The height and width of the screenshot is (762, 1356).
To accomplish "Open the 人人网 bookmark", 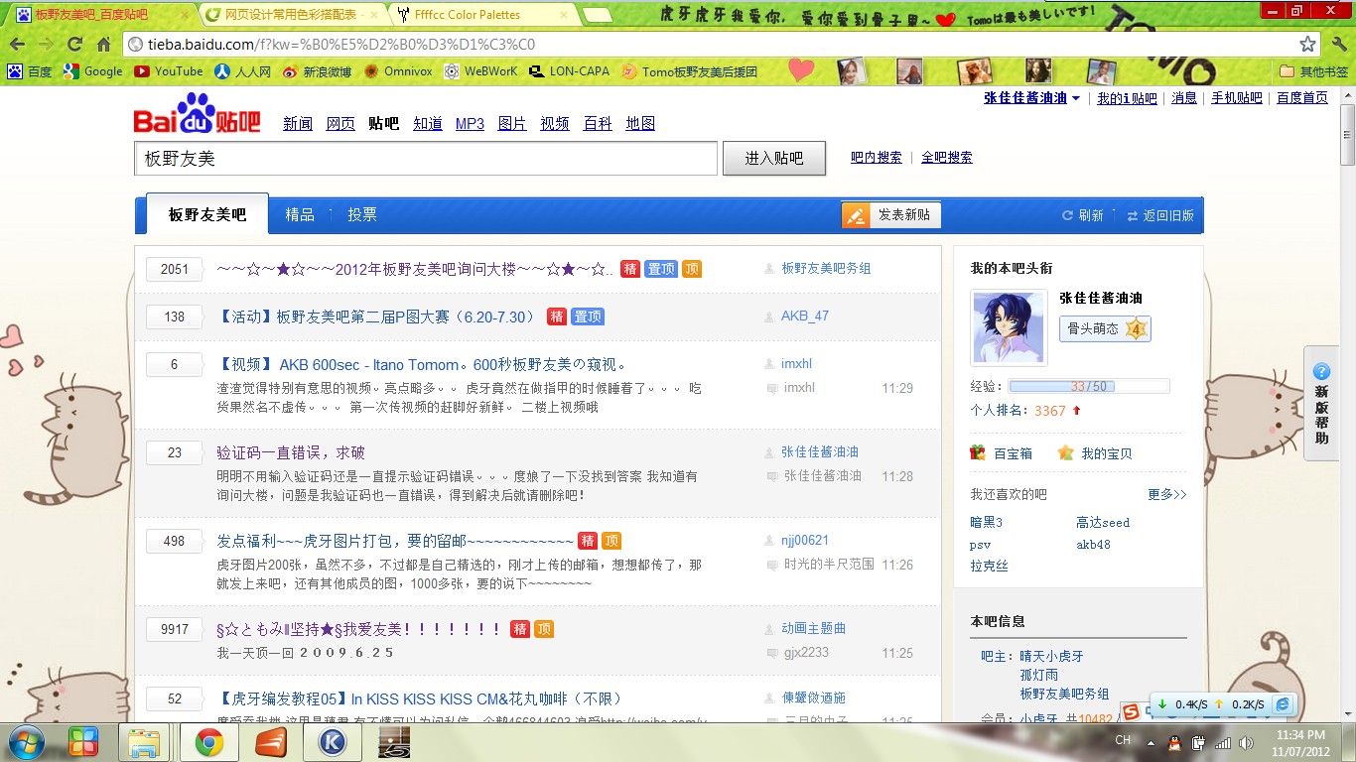I will pos(243,71).
